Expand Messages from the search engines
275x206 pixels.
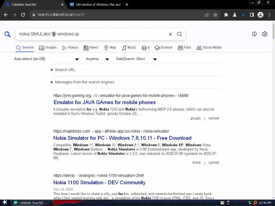click(x=83, y=82)
